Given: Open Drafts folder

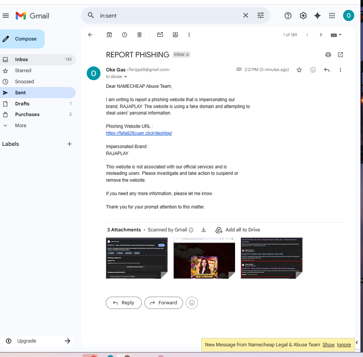Looking at the screenshot, I should tap(38, 103).
